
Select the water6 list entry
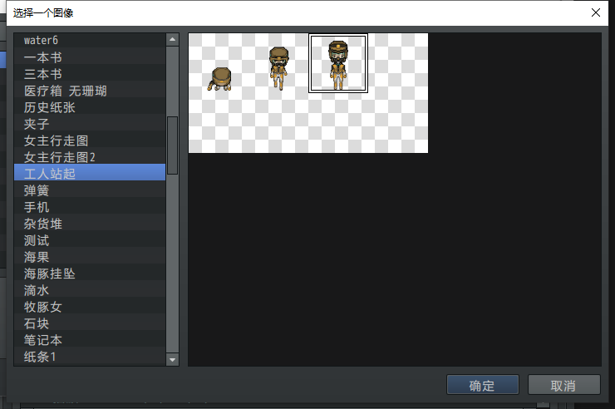[90, 41]
